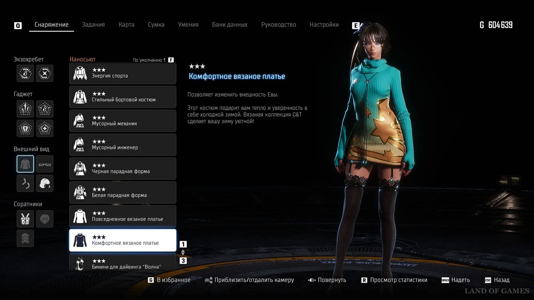534x300 pixels.
Task: Open the Сумка tab
Action: (156, 25)
